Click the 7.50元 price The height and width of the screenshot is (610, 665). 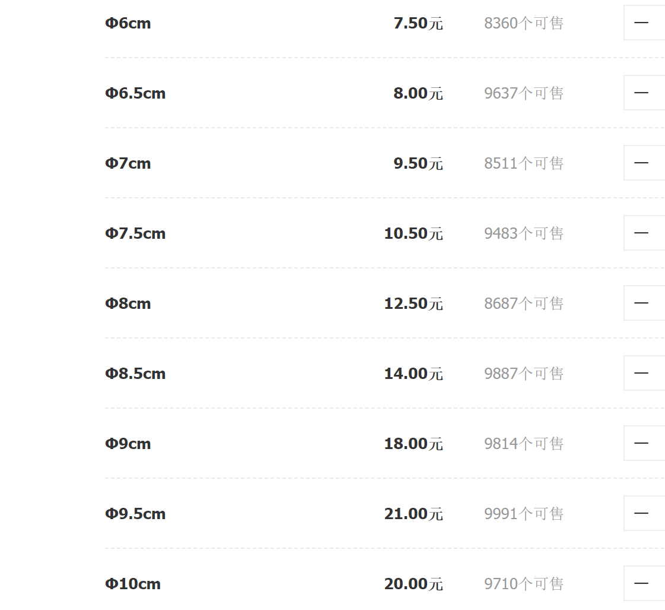(x=418, y=24)
